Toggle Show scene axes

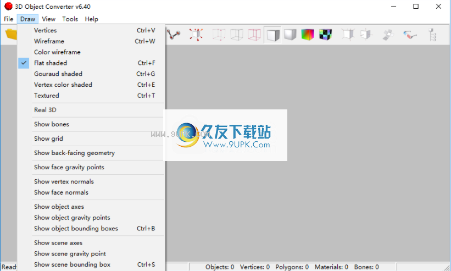click(x=91, y=243)
